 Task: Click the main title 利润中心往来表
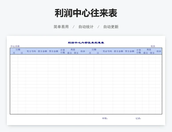[x=86, y=13]
